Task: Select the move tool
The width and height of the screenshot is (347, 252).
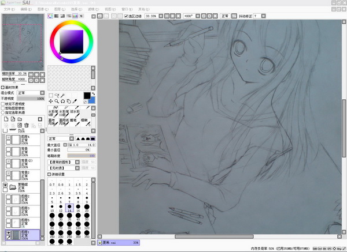Action: 51,101
